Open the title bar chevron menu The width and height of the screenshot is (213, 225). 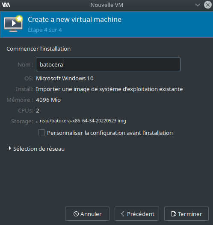[198, 5]
